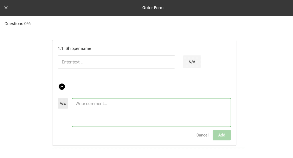Close the Order Form with the X icon
This screenshot has height=158, width=293.
(x=6, y=8)
